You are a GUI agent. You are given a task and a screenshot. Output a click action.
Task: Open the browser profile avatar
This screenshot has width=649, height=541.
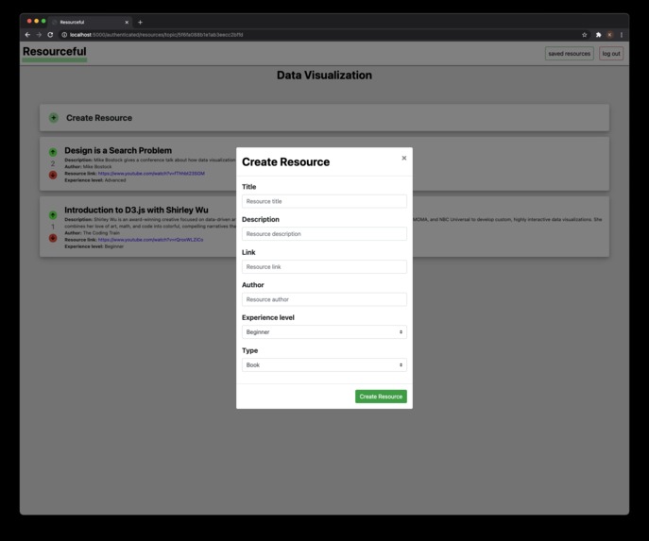click(x=609, y=35)
